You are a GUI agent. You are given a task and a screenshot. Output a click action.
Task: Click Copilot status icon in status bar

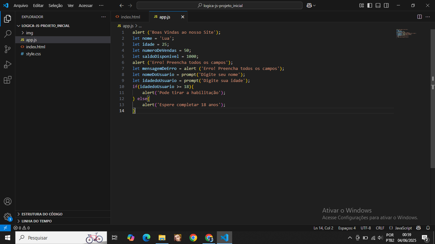419,228
